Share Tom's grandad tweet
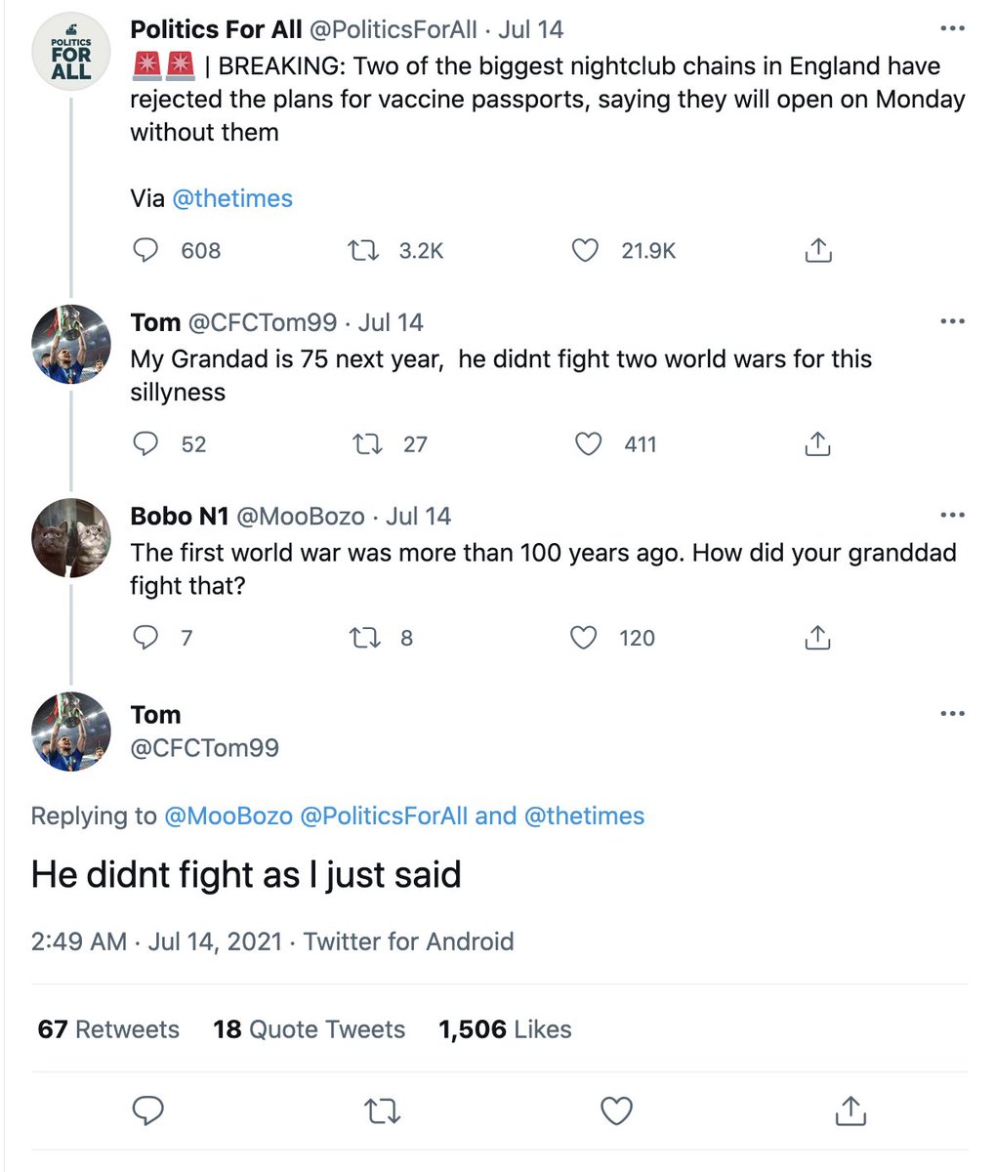Viewport: 995px width, 1172px height. point(817,443)
